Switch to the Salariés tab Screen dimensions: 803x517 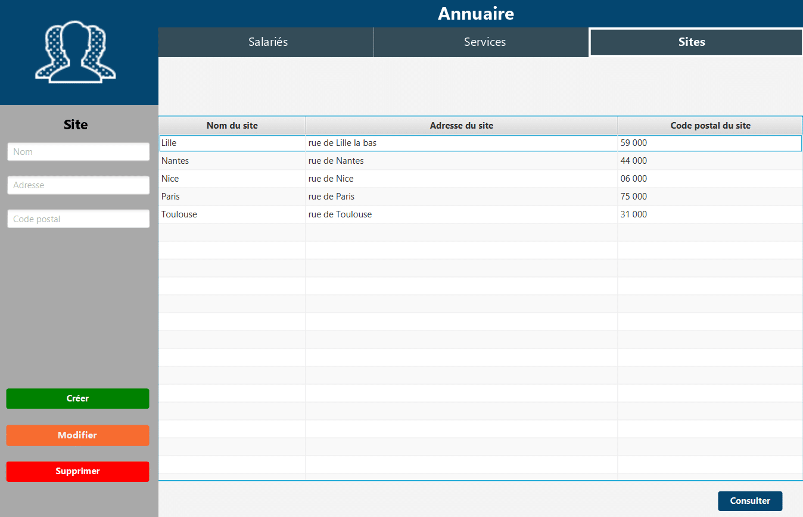(x=267, y=42)
